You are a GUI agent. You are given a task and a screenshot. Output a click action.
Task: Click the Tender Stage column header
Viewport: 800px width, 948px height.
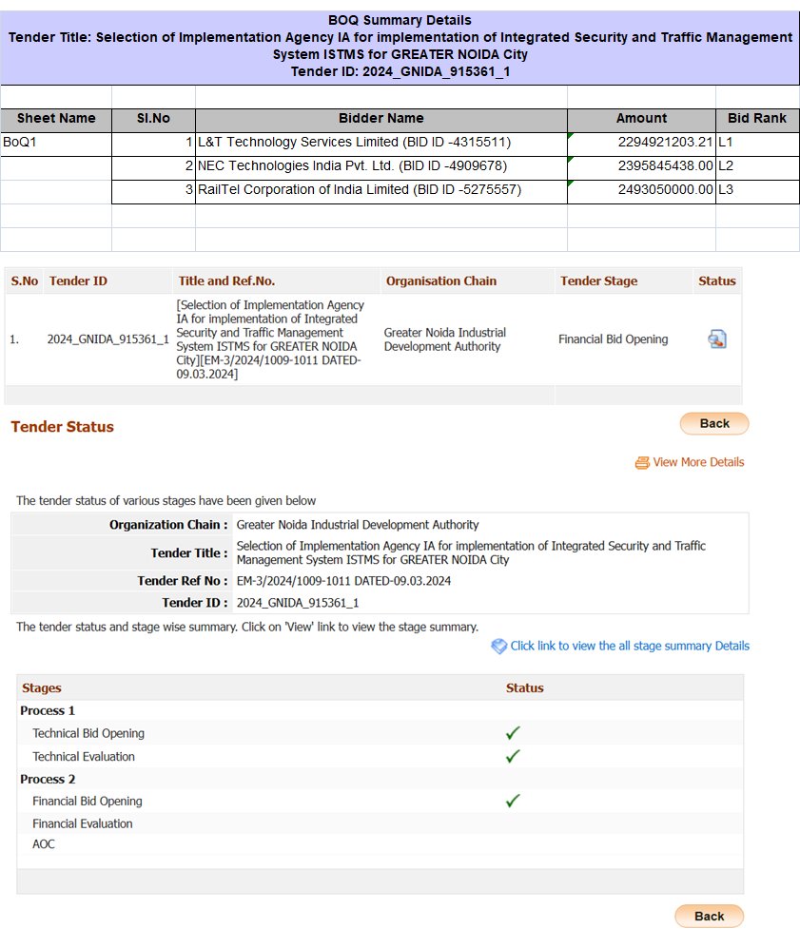tap(598, 281)
